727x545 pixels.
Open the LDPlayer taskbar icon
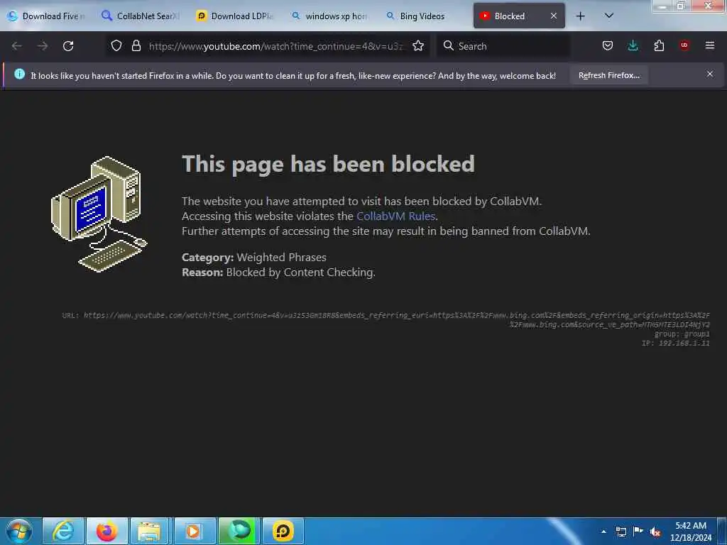point(283,531)
